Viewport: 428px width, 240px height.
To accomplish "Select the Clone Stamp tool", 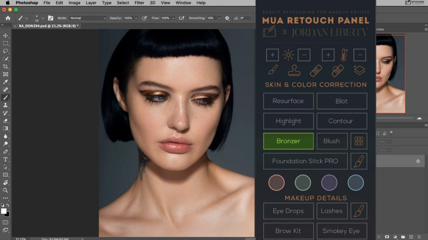I will coord(5,105).
